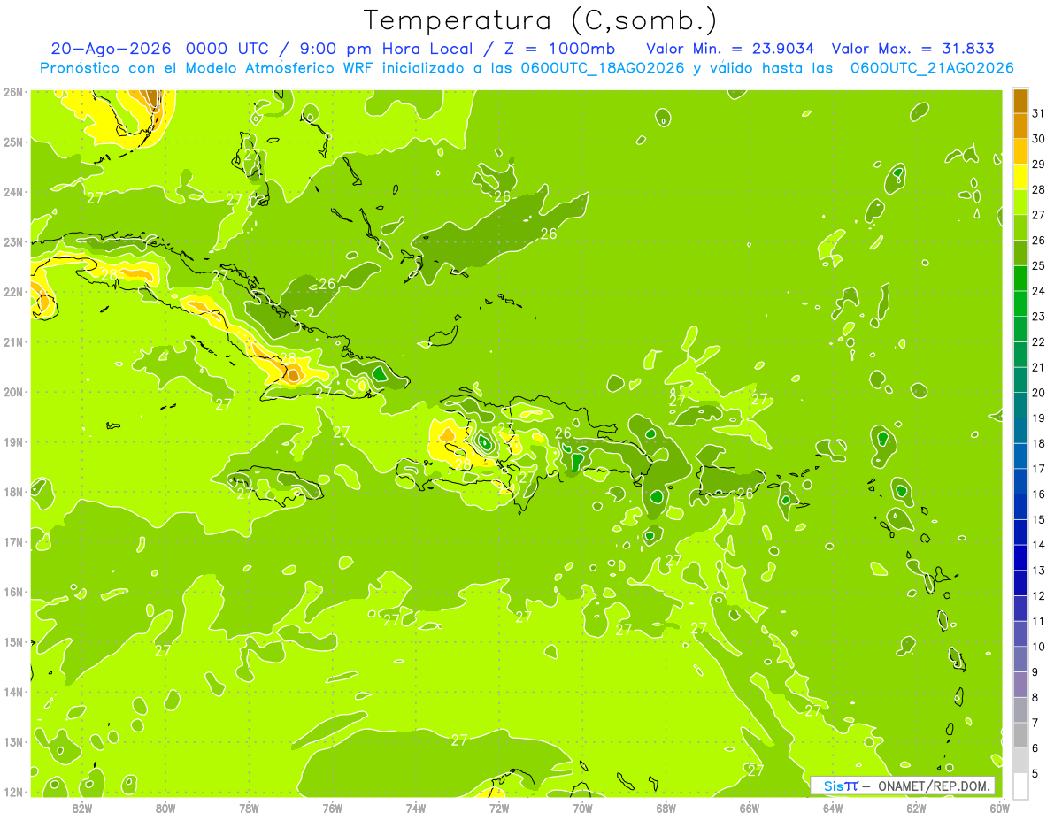
Task: Click the colorbar label "24"
Action: coord(1038,291)
